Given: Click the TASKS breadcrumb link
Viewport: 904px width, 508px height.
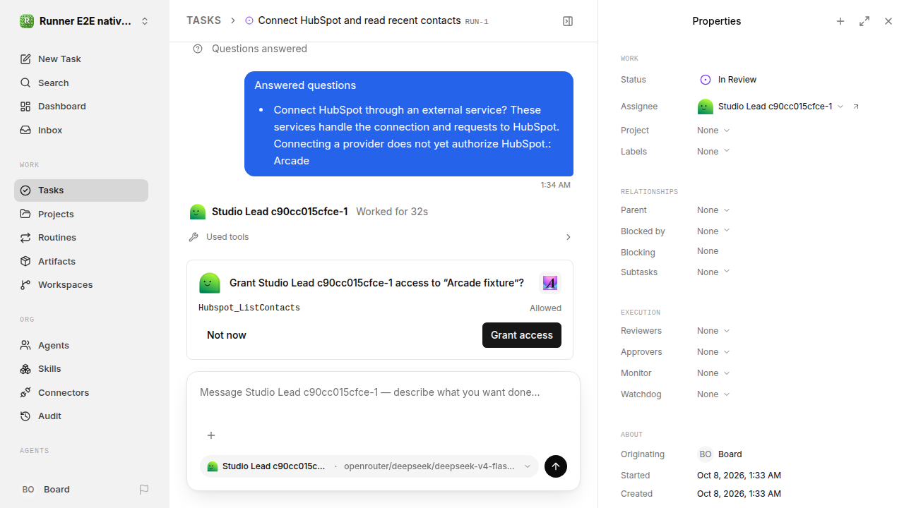Looking at the screenshot, I should pos(203,20).
